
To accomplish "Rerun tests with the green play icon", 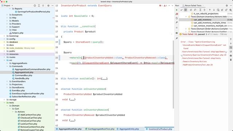I will [177, 10].
